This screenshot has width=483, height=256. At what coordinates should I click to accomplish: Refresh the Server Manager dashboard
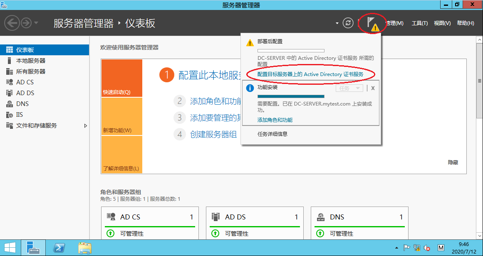coord(348,23)
